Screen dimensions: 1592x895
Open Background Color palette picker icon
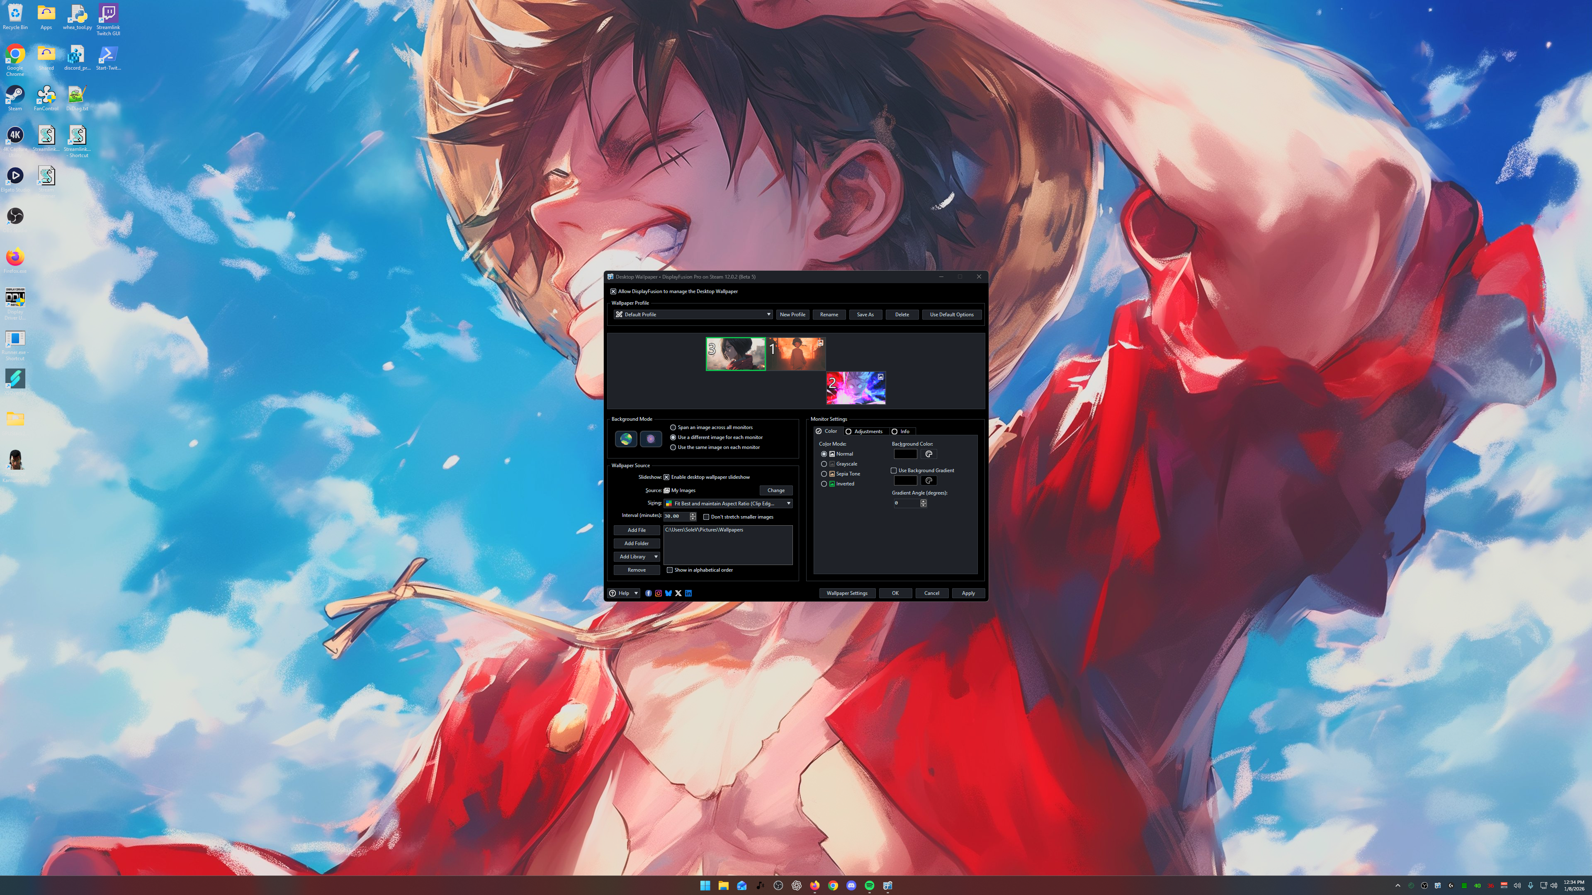tap(928, 454)
